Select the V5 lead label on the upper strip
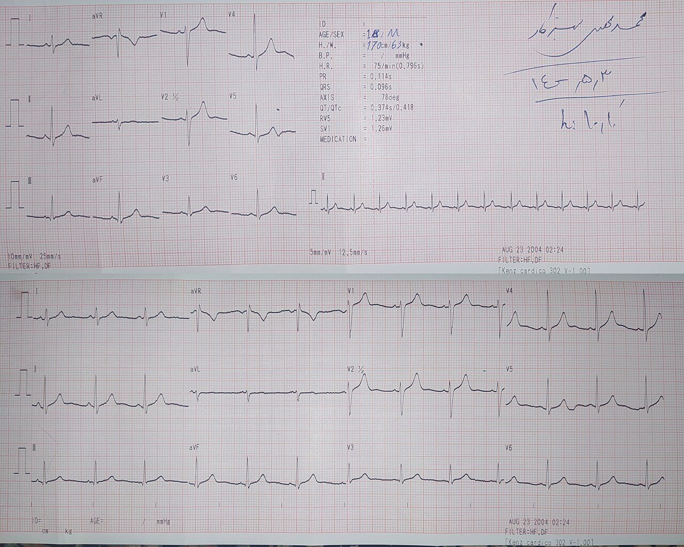 tap(232, 97)
